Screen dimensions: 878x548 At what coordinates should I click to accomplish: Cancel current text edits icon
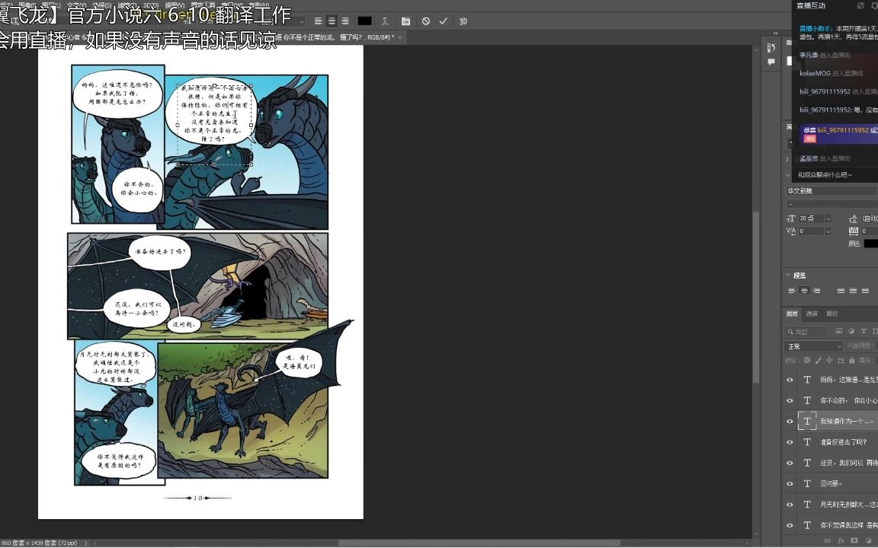426,21
